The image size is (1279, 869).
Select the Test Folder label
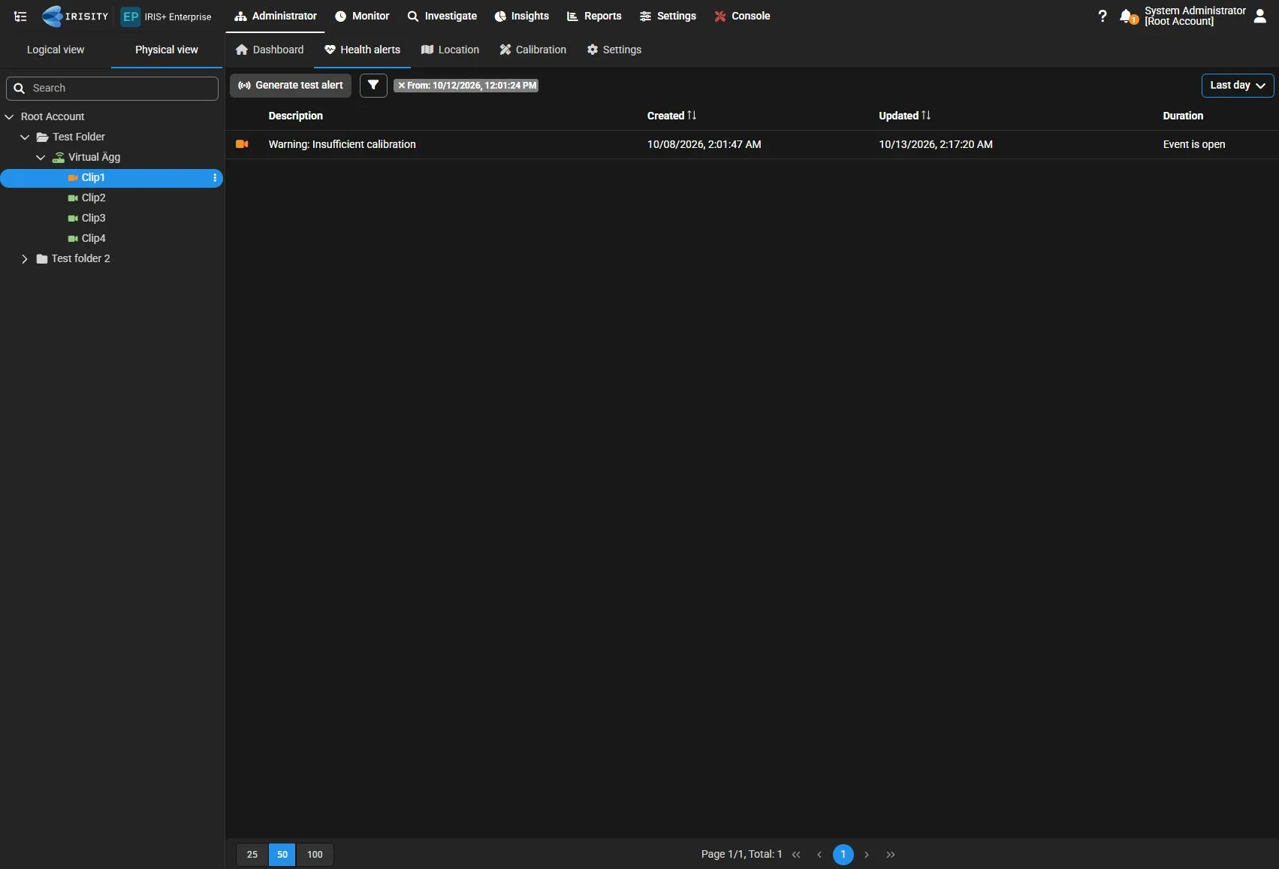point(79,137)
